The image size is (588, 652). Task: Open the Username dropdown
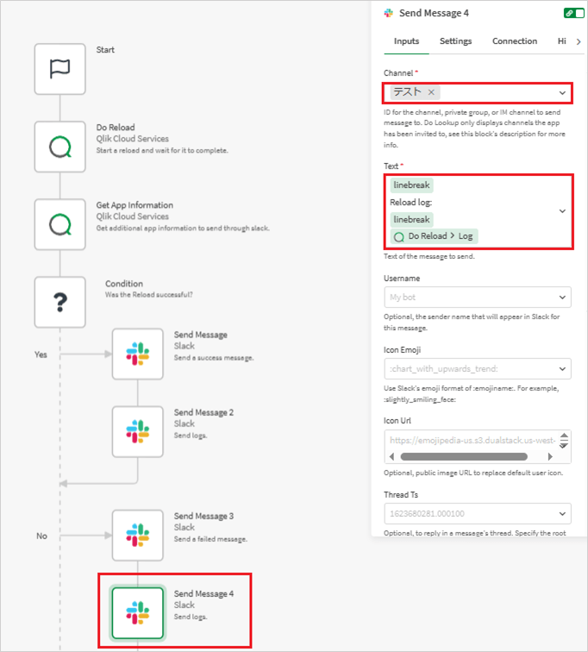pyautogui.click(x=562, y=297)
